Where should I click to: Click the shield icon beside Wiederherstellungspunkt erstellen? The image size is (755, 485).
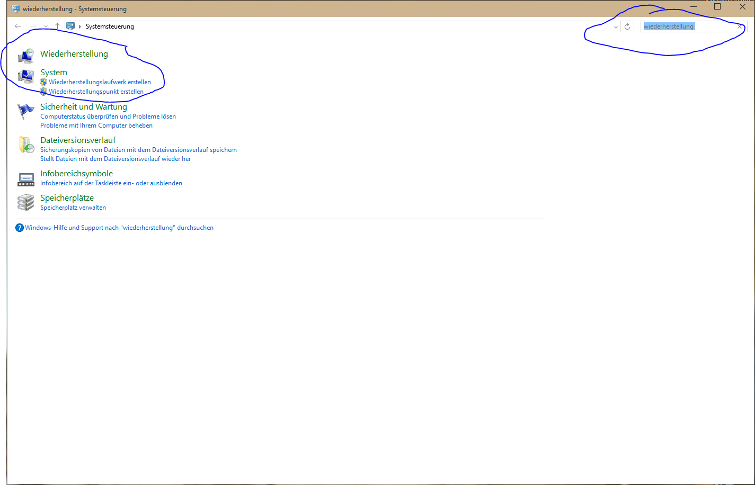(x=43, y=92)
